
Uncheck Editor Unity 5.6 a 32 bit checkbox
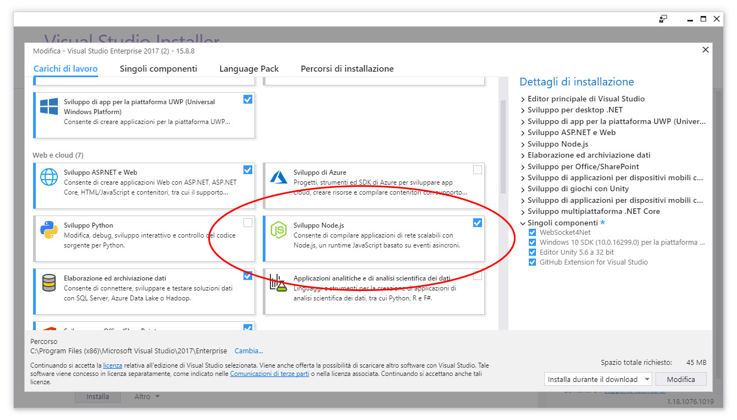pyautogui.click(x=532, y=252)
